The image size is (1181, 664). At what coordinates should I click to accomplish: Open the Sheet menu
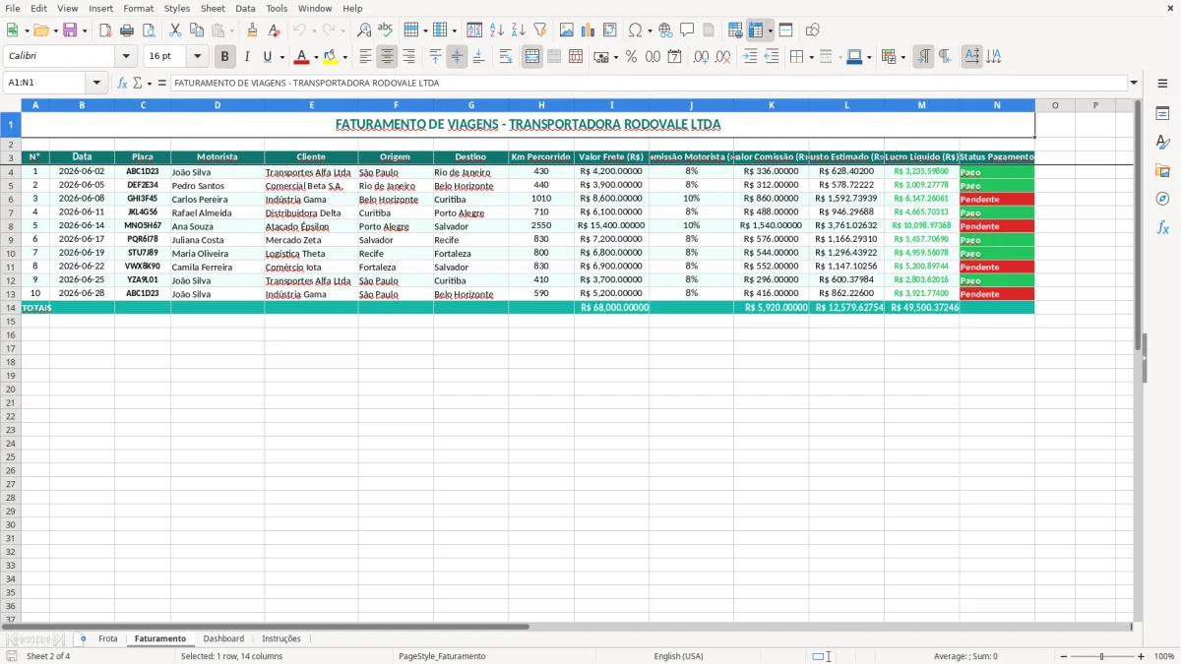[x=213, y=8]
